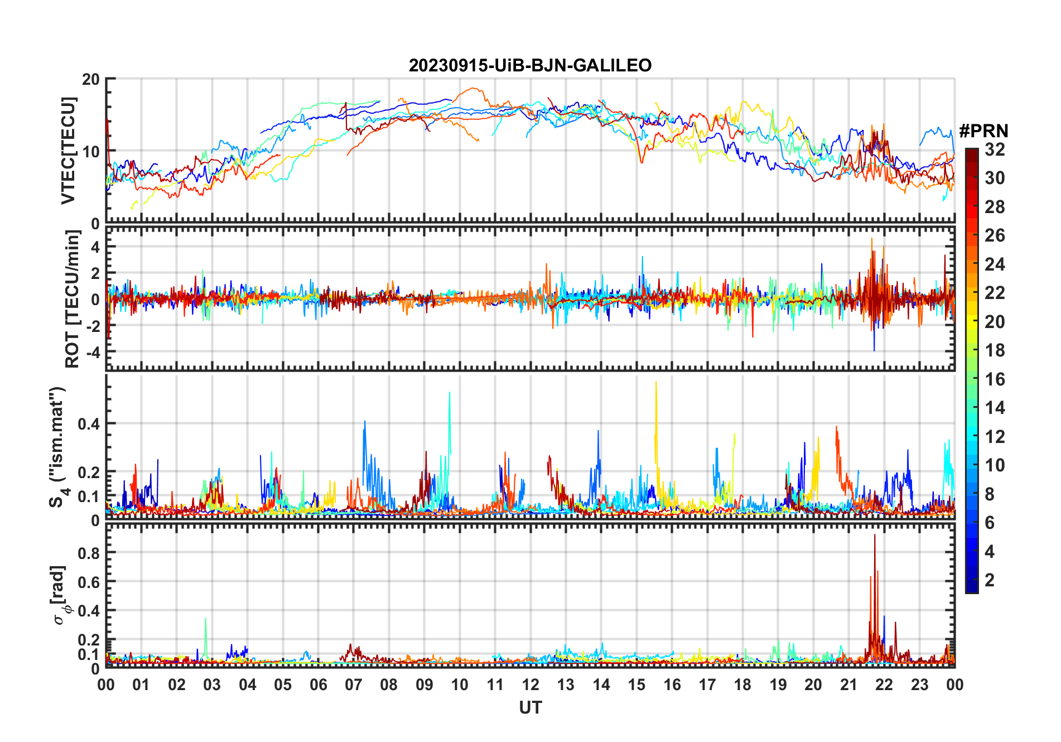
Task: Select the ROT [TECU/min] y-axis label
Action: point(73,299)
